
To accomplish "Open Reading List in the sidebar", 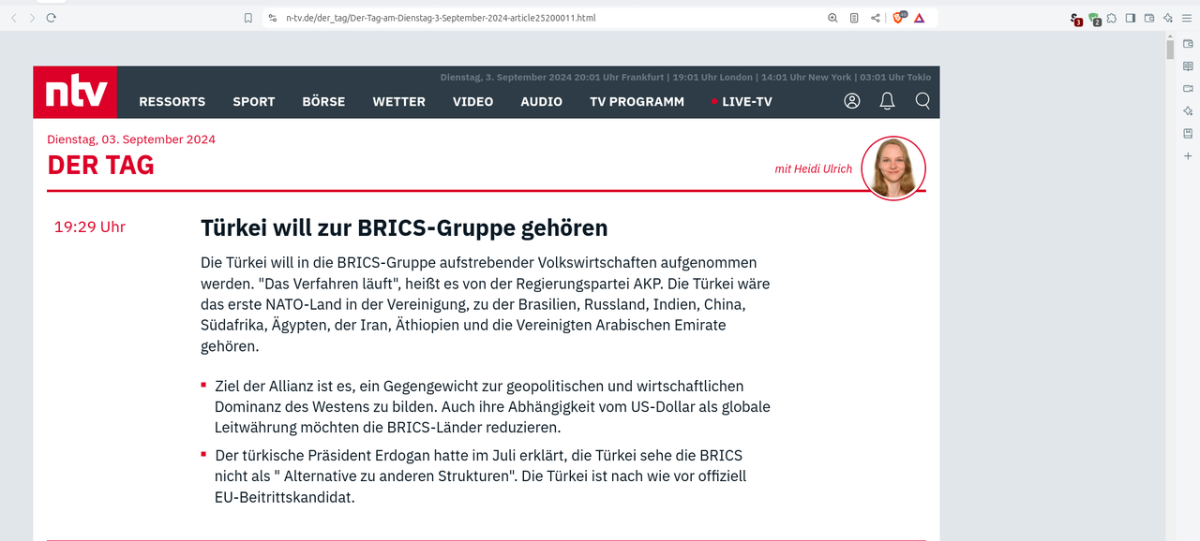I will click(x=1188, y=66).
